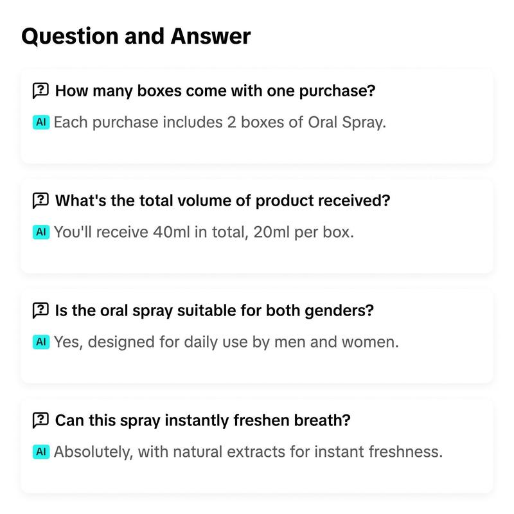Select answer 'You'll receive 40ml in total'
This screenshot has width=514, height=514.
pos(204,233)
